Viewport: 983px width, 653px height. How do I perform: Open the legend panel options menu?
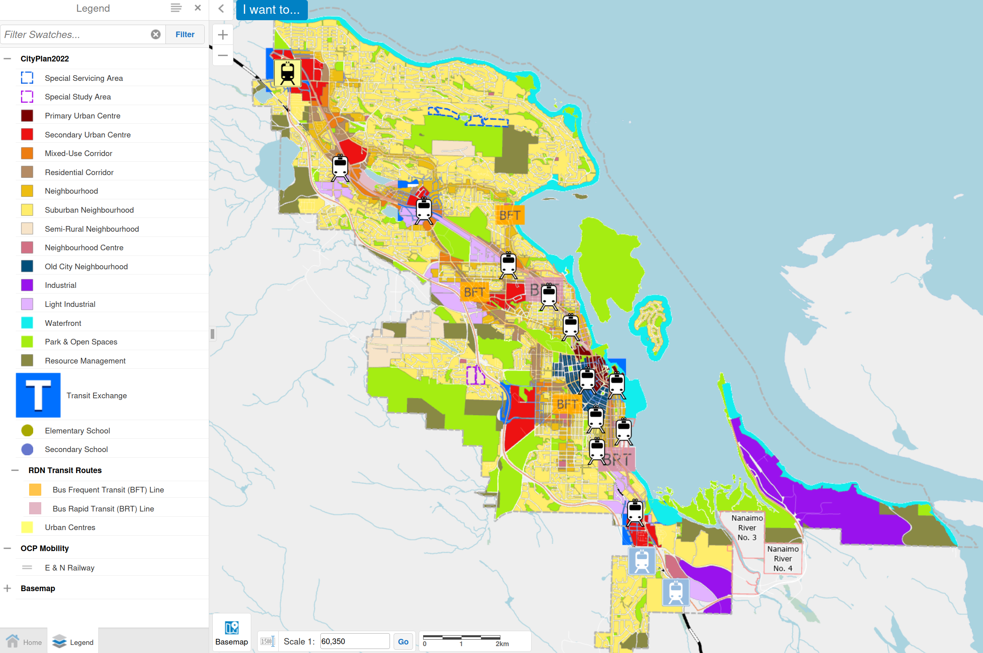click(176, 8)
